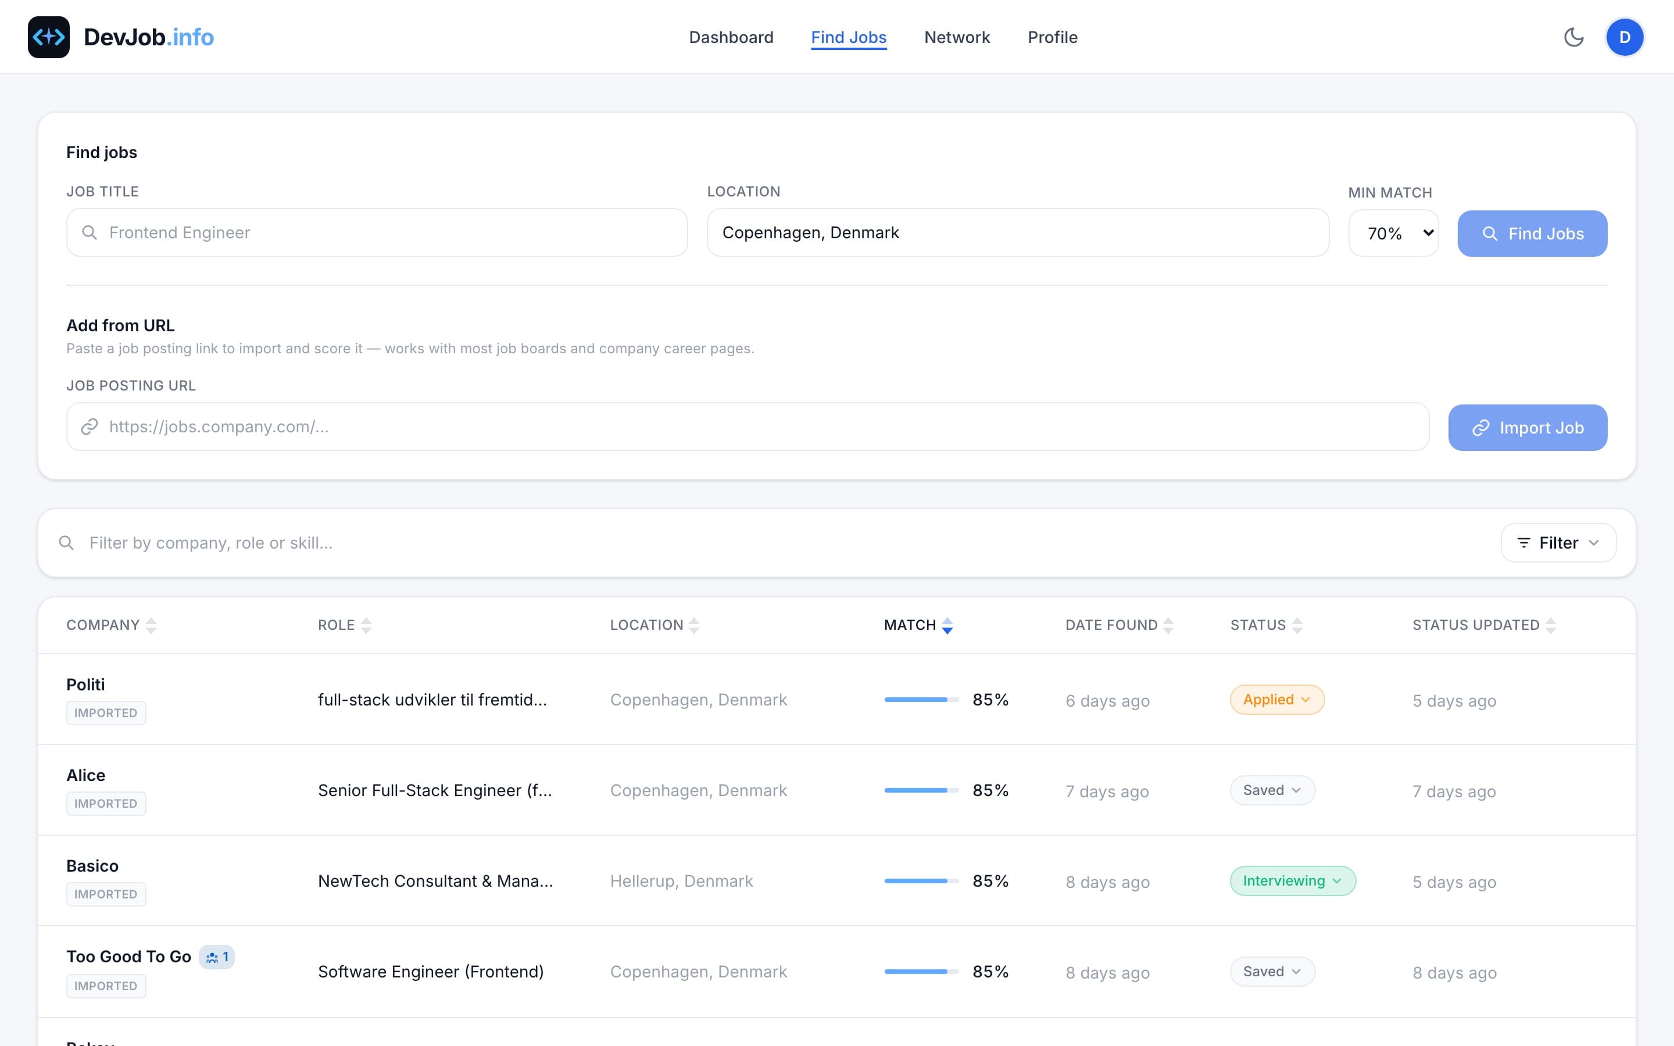Open the user avatar D menu
The image size is (1674, 1046).
(x=1624, y=37)
